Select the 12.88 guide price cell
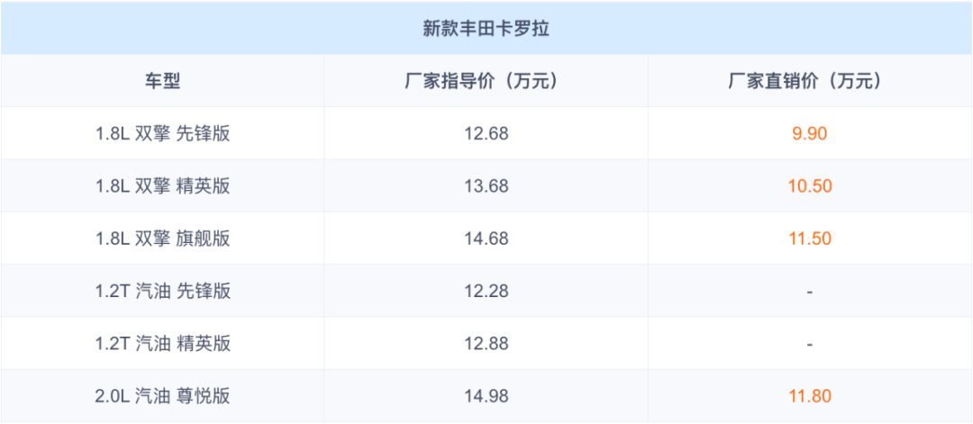 coord(486,343)
